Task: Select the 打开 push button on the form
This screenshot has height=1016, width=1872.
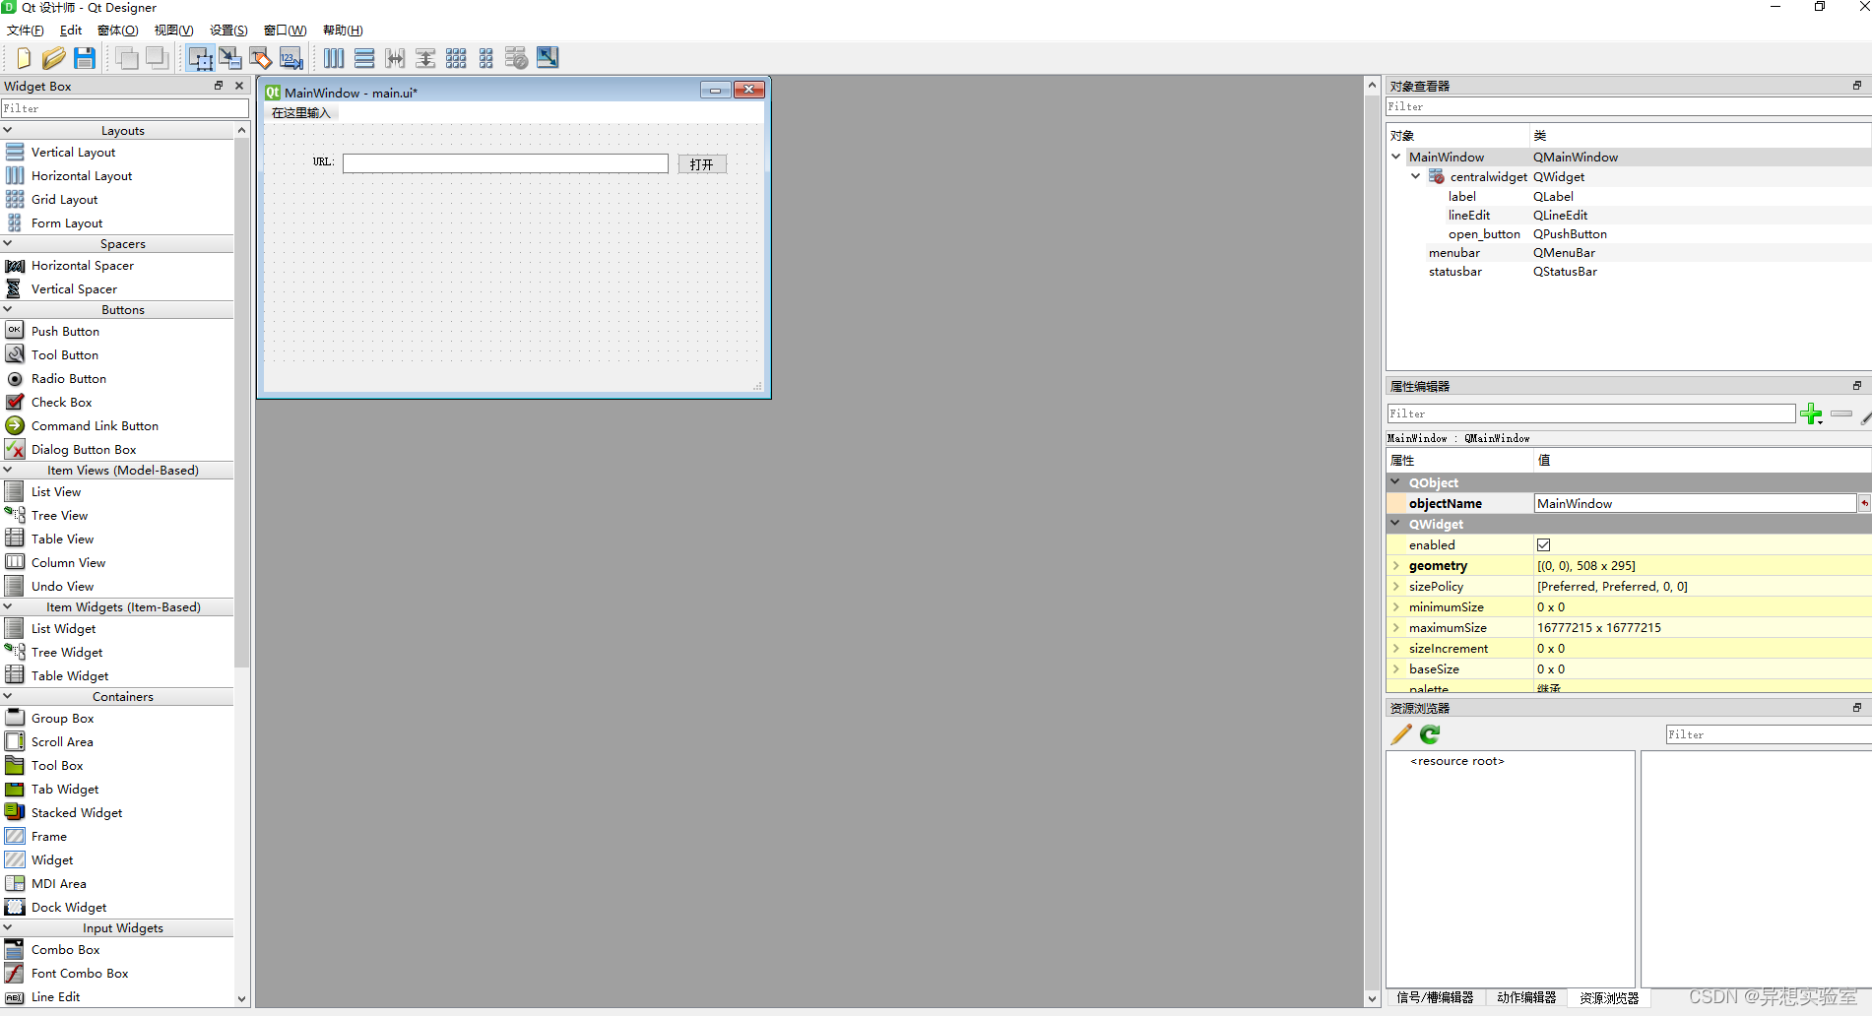Action: [x=701, y=162]
